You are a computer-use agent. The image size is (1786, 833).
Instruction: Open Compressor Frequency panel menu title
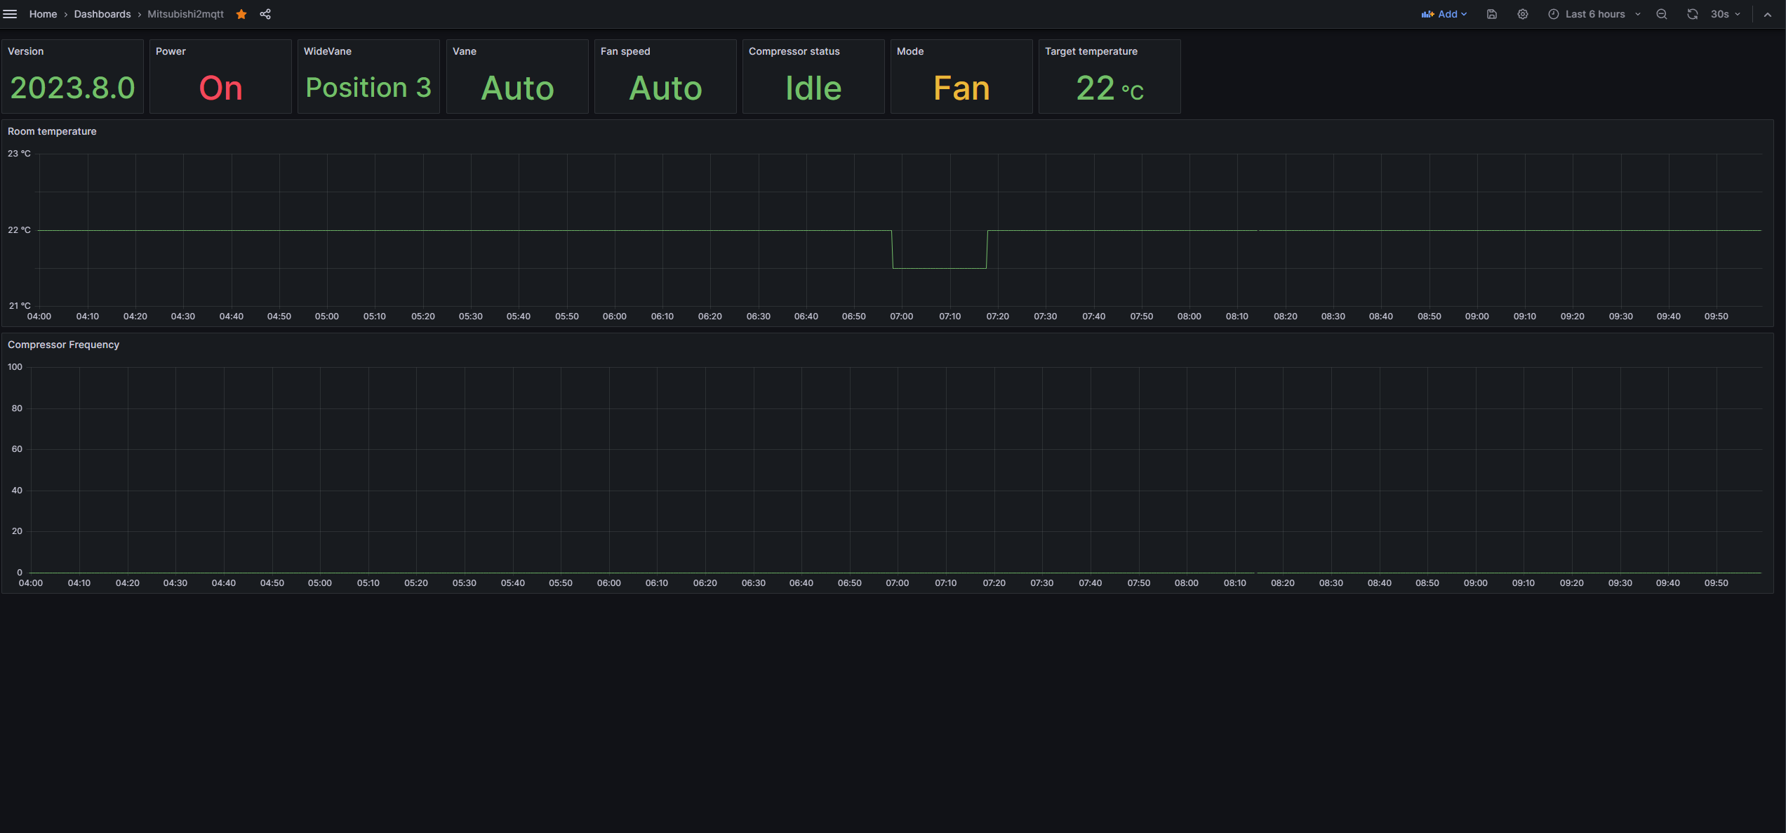[x=63, y=345]
